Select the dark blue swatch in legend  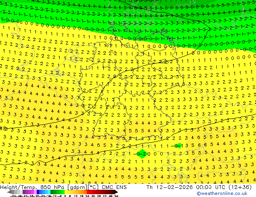pos(38,192)
